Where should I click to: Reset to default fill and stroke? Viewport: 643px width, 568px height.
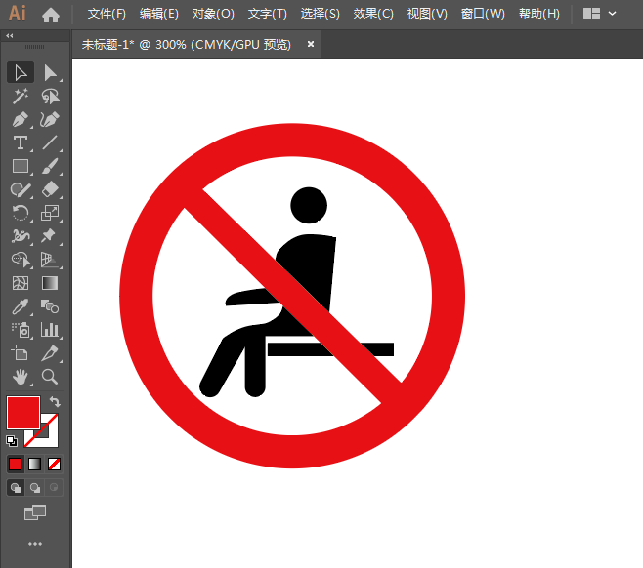point(12,441)
